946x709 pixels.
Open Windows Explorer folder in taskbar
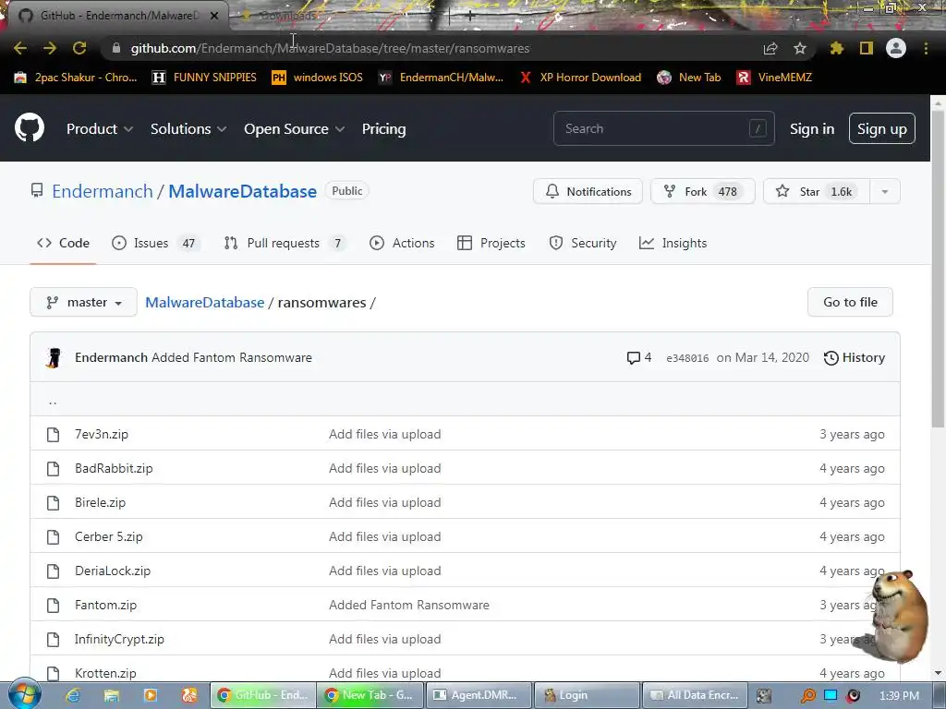[111, 695]
